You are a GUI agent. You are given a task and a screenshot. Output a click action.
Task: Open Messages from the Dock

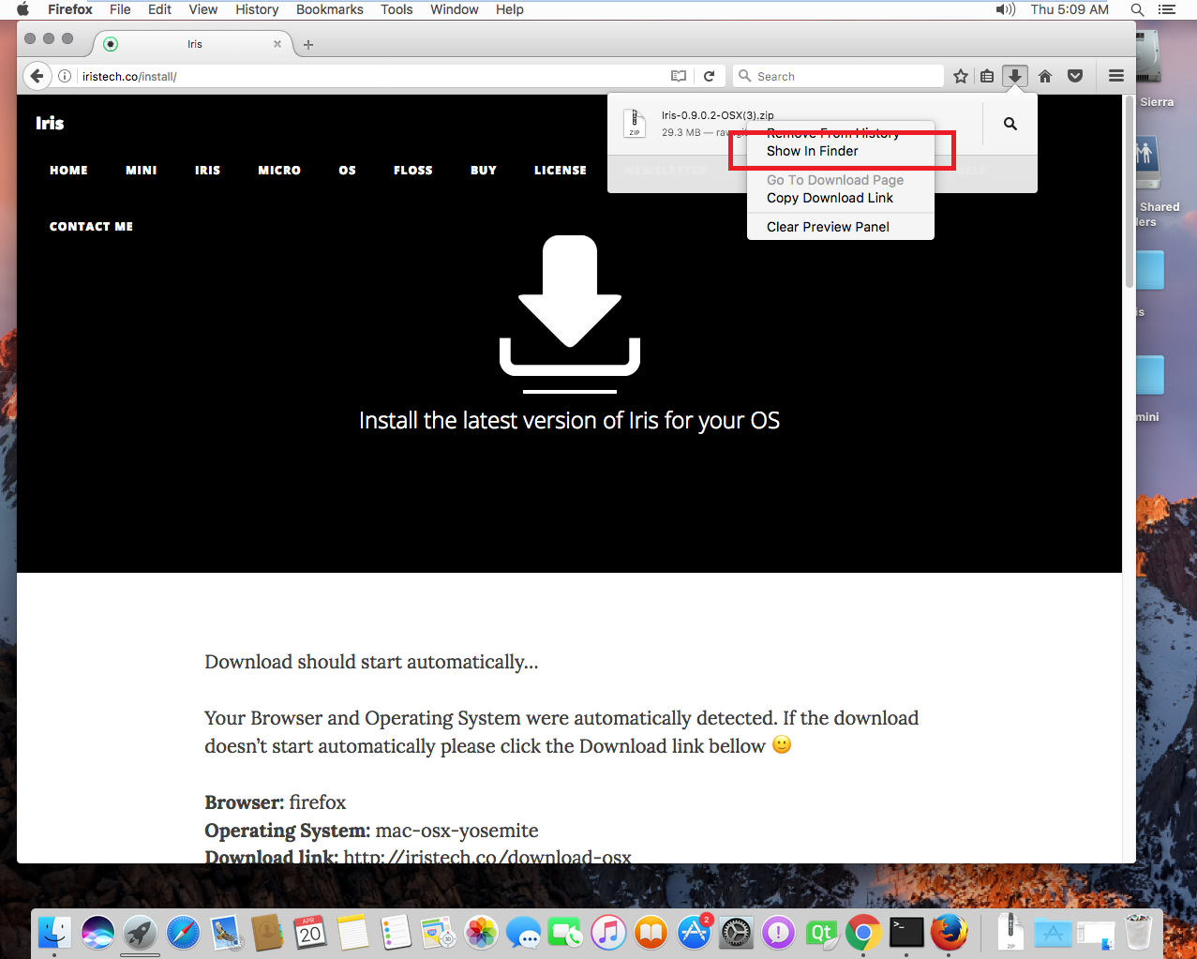click(x=523, y=933)
